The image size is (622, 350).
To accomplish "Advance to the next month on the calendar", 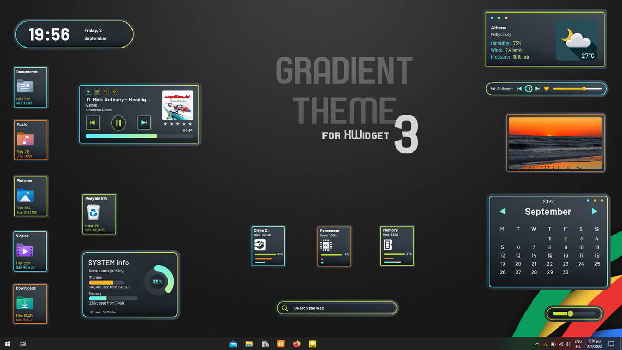I will pos(594,211).
